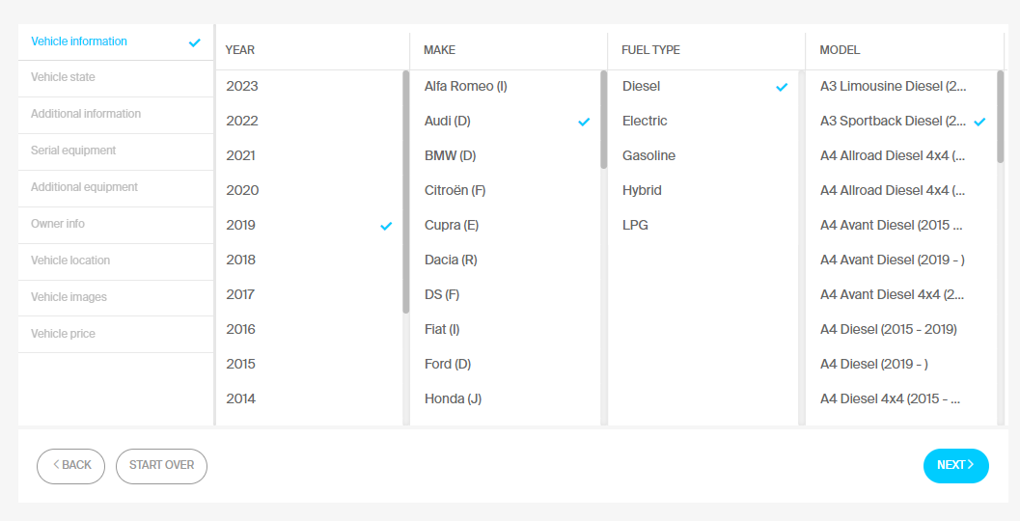Select A4 Diesel (2019 - ) model
Image resolution: width=1020 pixels, height=521 pixels.
(x=901, y=365)
